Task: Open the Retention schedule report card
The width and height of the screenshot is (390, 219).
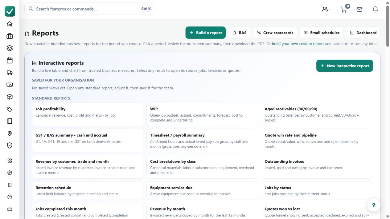Action: pyautogui.click(x=88, y=191)
